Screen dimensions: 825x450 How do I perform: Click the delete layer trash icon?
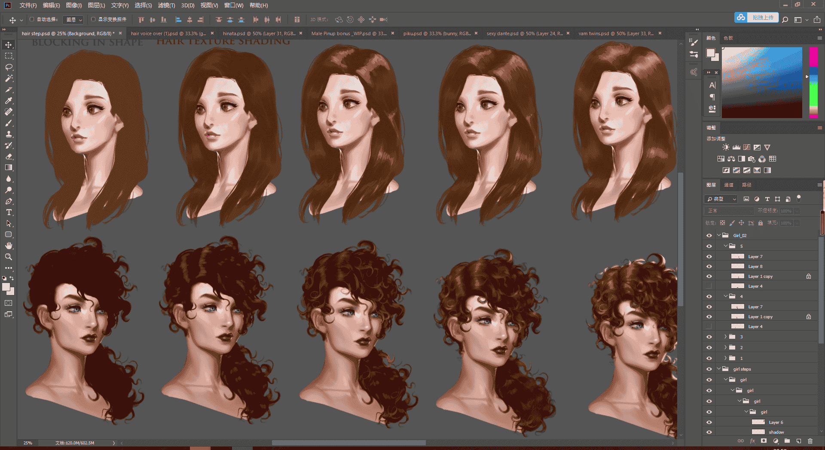[810, 441]
